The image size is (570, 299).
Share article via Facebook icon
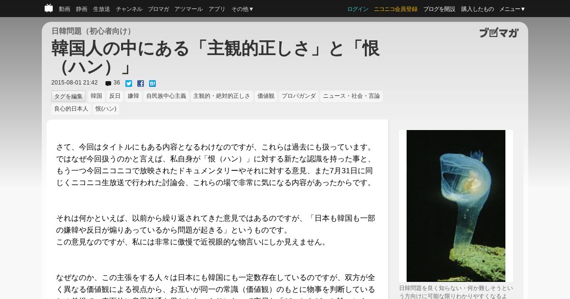[141, 84]
